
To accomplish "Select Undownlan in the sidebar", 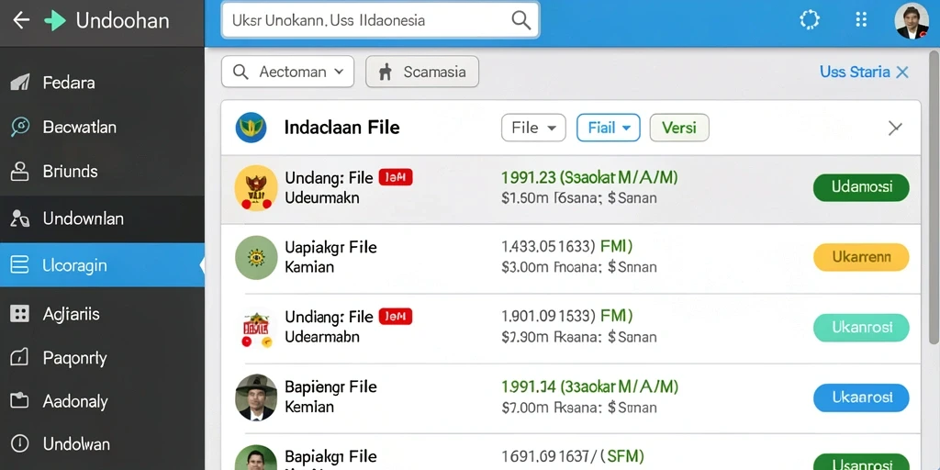I will point(102,218).
